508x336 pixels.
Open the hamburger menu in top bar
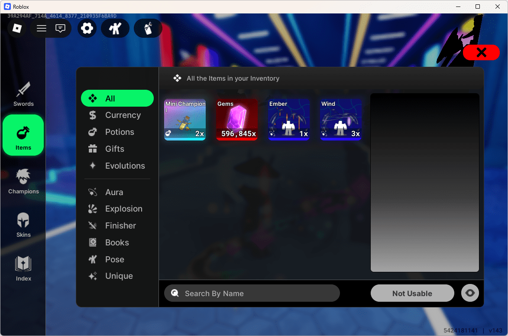[x=42, y=29]
